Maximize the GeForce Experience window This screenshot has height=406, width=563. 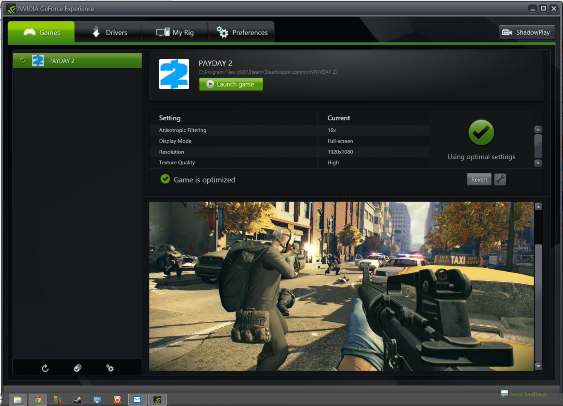click(543, 8)
